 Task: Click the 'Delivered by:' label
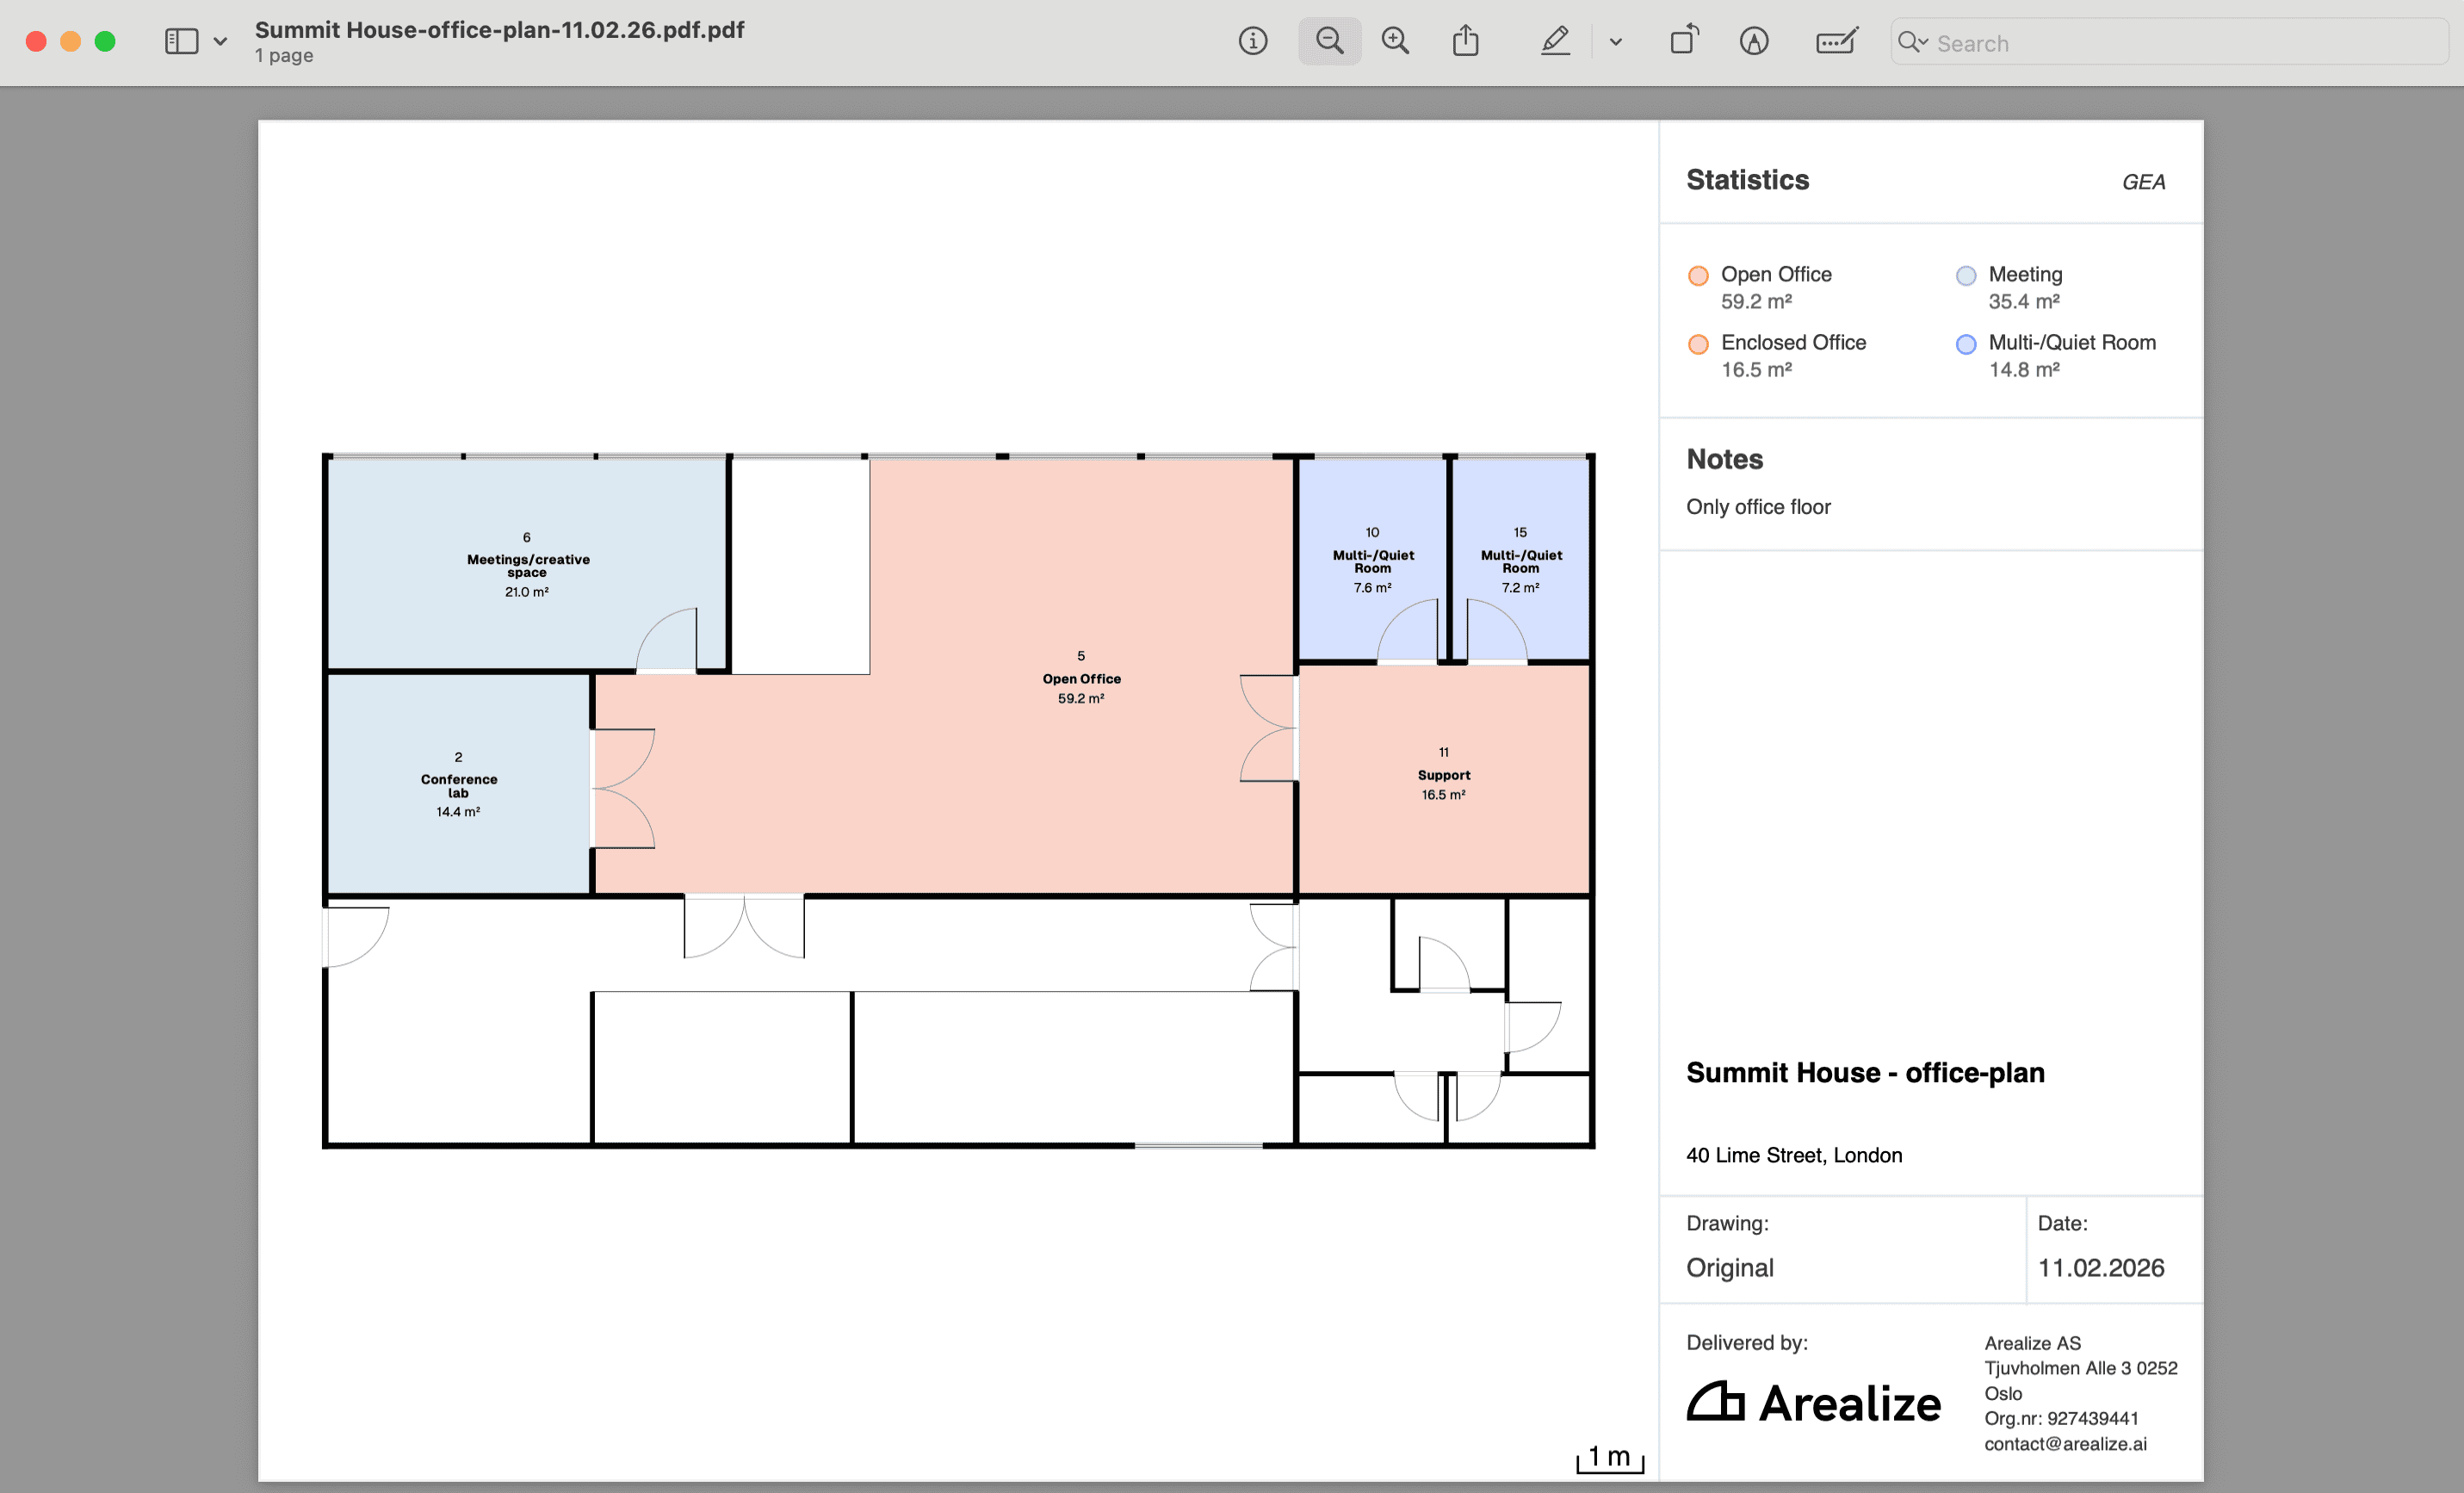pos(1747,1343)
